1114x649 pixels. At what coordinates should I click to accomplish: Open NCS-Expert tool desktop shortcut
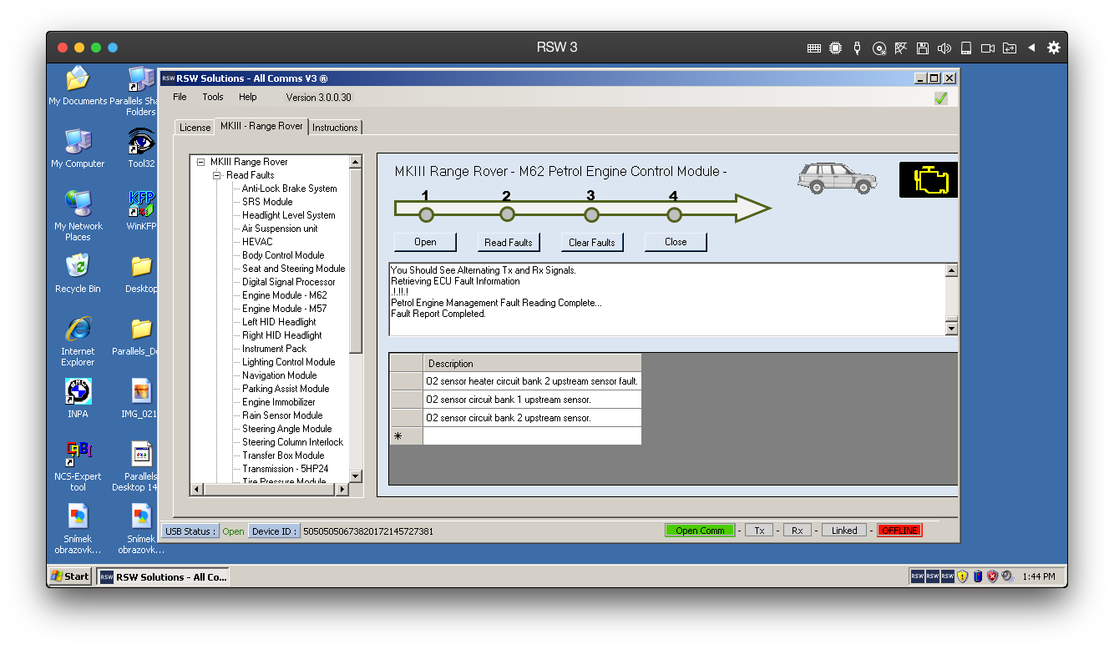78,455
